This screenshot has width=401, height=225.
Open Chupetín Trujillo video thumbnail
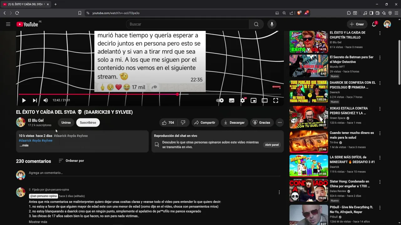(309, 42)
